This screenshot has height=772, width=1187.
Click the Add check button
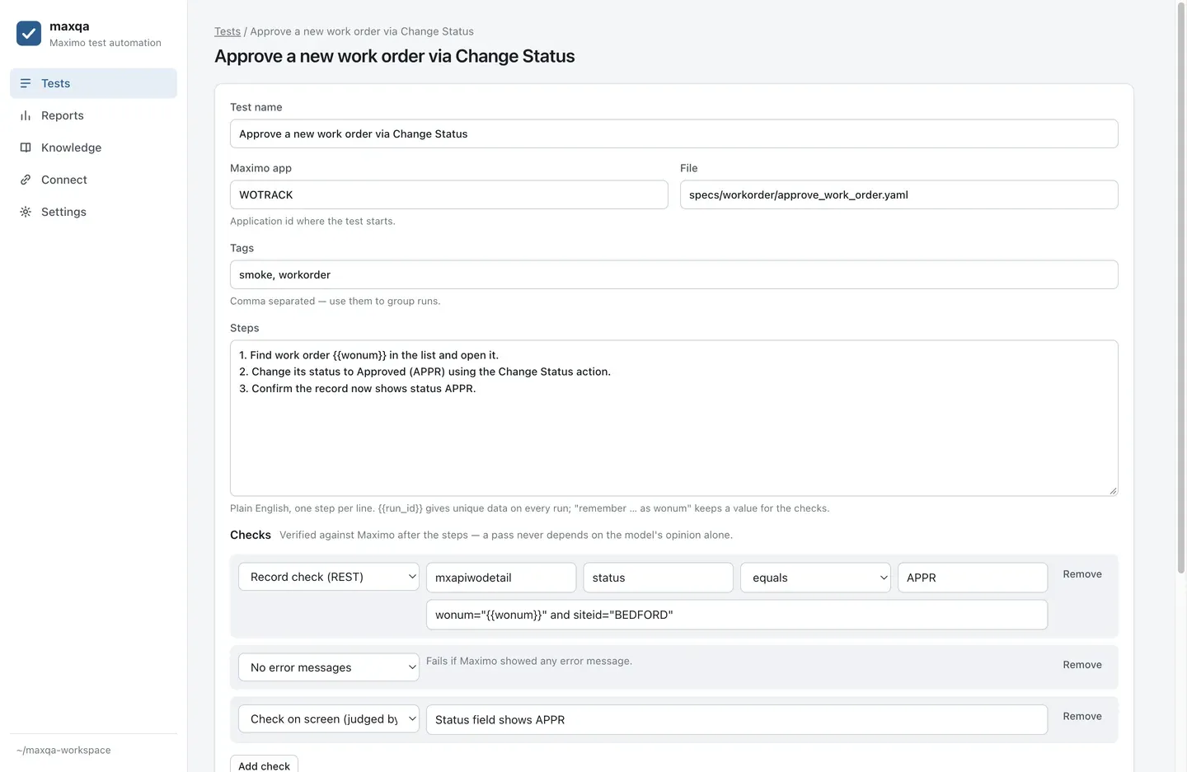coord(264,765)
